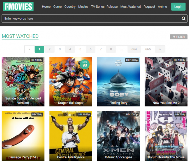This screenshot has width=189, height=163.
Task: Open the TV-Series menu item
Action: click(x=97, y=7)
